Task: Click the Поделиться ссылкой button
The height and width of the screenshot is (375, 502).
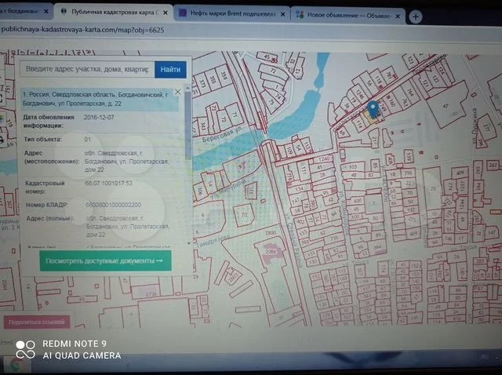Action: click(x=36, y=322)
